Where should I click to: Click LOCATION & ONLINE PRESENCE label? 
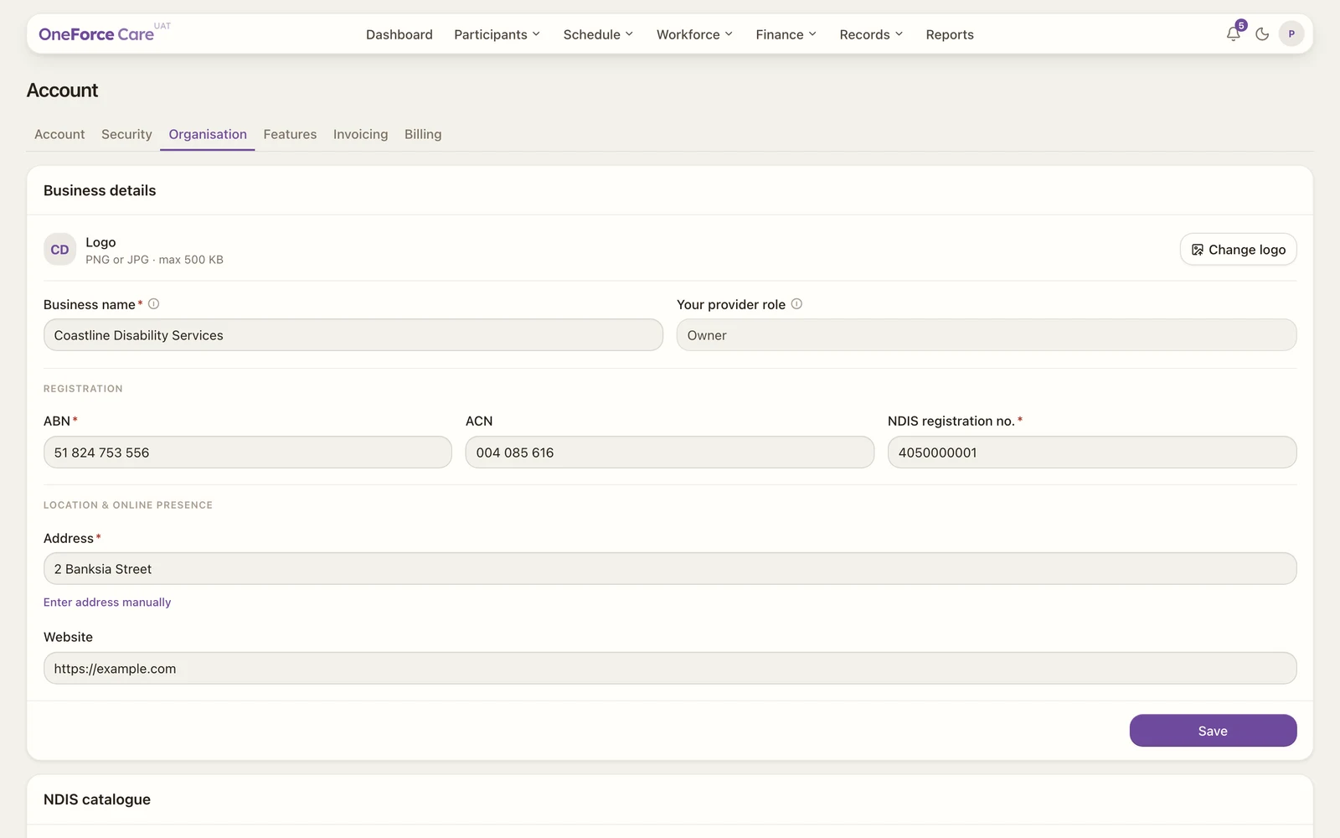128,505
